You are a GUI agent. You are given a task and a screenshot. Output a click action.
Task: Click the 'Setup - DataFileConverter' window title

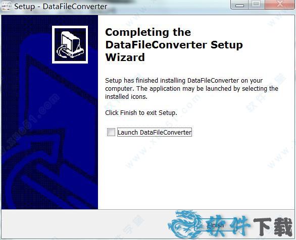pos(61,7)
